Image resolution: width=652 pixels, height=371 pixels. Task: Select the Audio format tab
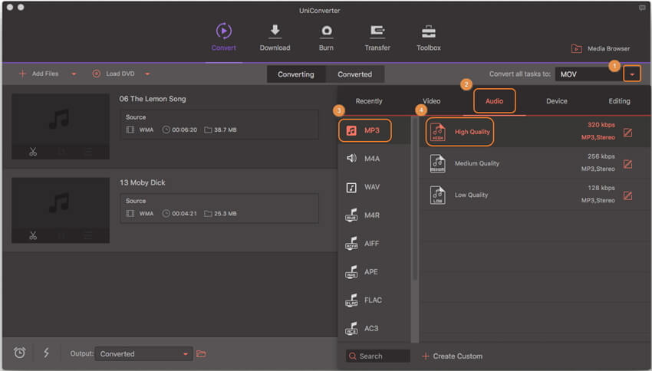(495, 101)
